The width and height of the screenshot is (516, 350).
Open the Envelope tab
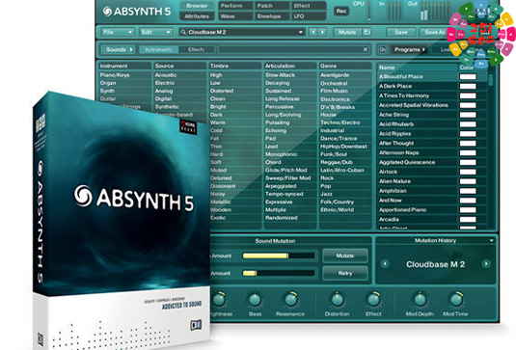(x=273, y=16)
